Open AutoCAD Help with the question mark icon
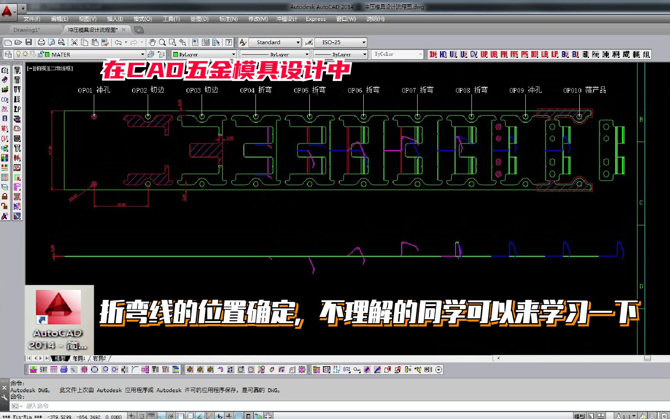Viewport: 670px width, 419px height. coord(228,42)
